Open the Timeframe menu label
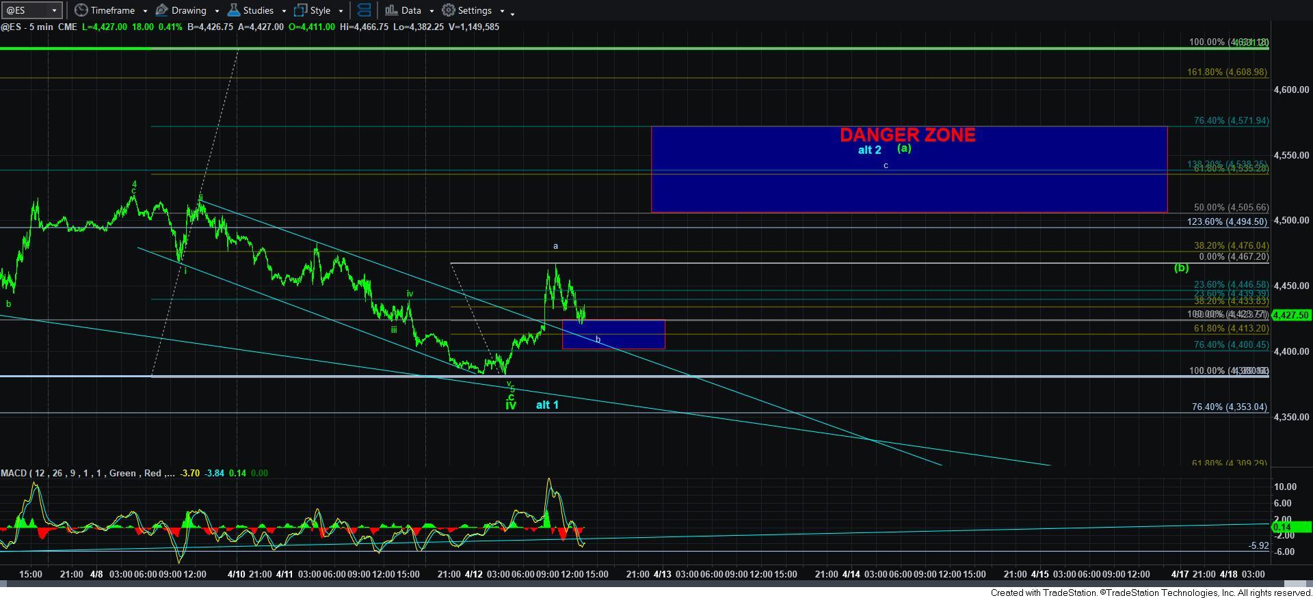This screenshot has width=1313, height=598. click(112, 10)
